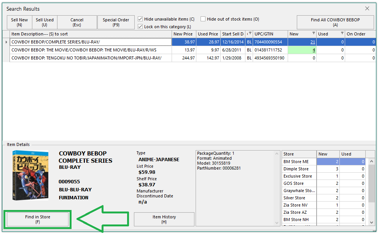379x234 pixels.
Task: Toggle Hide unavailable items checkbox
Action: (140, 19)
